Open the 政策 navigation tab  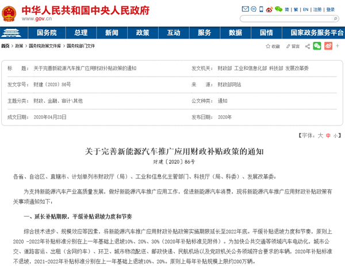click(143, 33)
